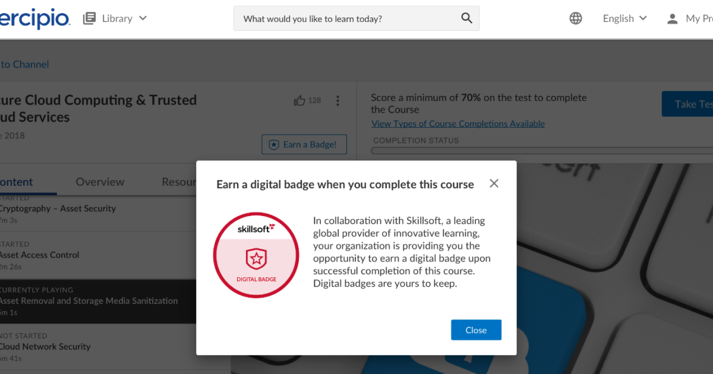This screenshot has width=713, height=374.
Task: Open the search by clicking the magnifying glass icon
Action: [x=466, y=18]
